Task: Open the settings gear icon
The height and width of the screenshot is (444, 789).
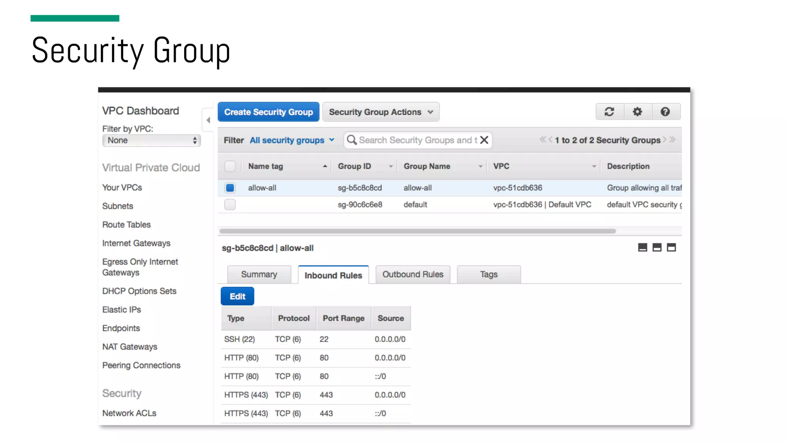Action: coord(638,112)
